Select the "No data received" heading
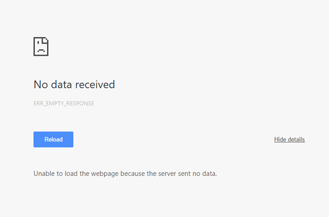The width and height of the screenshot is (329, 217). (x=74, y=84)
